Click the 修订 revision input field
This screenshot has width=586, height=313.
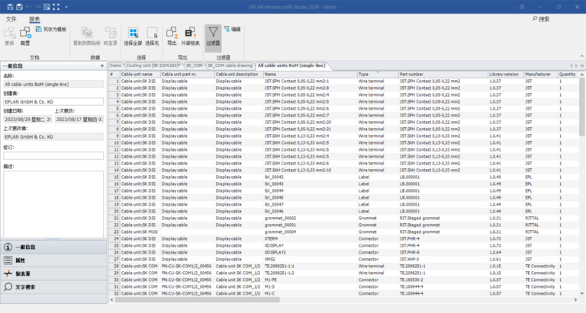pyautogui.click(x=53, y=155)
